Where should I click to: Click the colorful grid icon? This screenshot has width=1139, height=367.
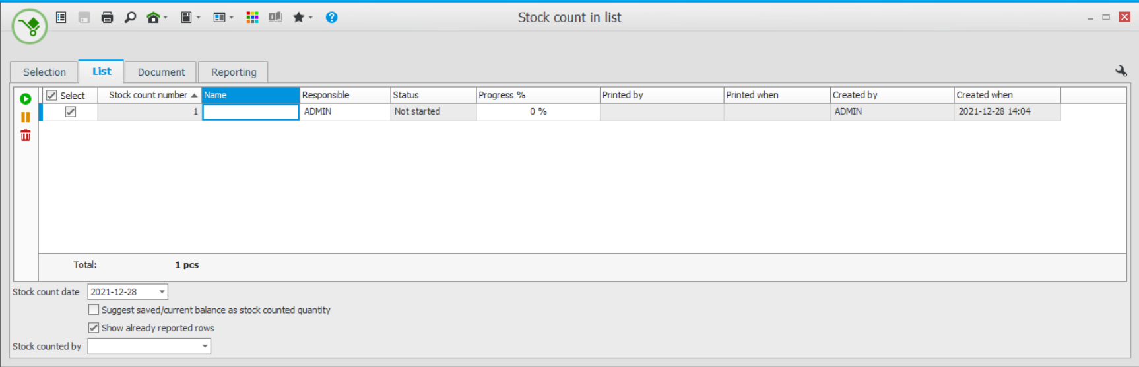[x=252, y=18]
